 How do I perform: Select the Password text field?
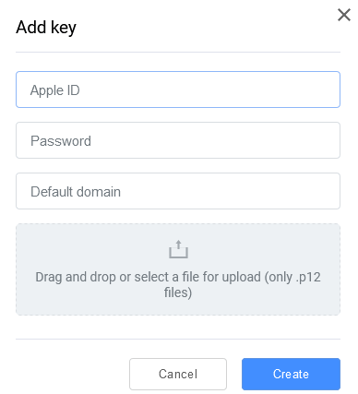pos(178,140)
